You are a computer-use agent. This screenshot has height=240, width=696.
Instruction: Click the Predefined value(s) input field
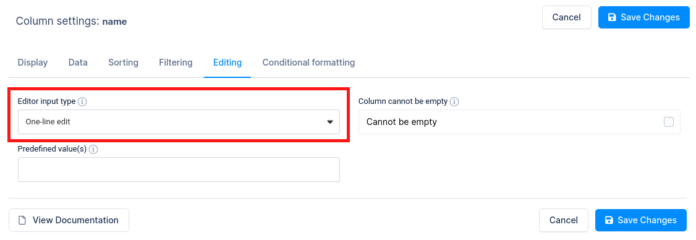tap(179, 169)
